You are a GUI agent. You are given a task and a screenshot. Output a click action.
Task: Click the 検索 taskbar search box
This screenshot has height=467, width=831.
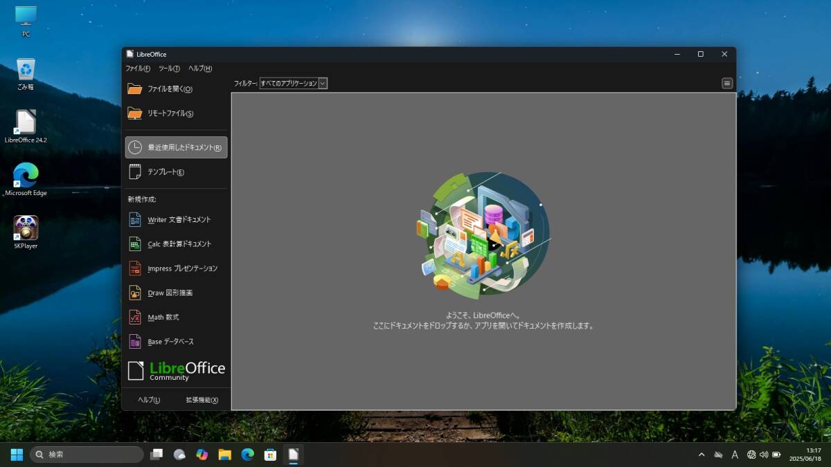tap(87, 455)
